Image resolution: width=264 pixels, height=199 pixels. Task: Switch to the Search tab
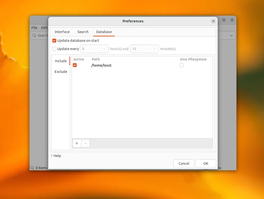click(83, 32)
